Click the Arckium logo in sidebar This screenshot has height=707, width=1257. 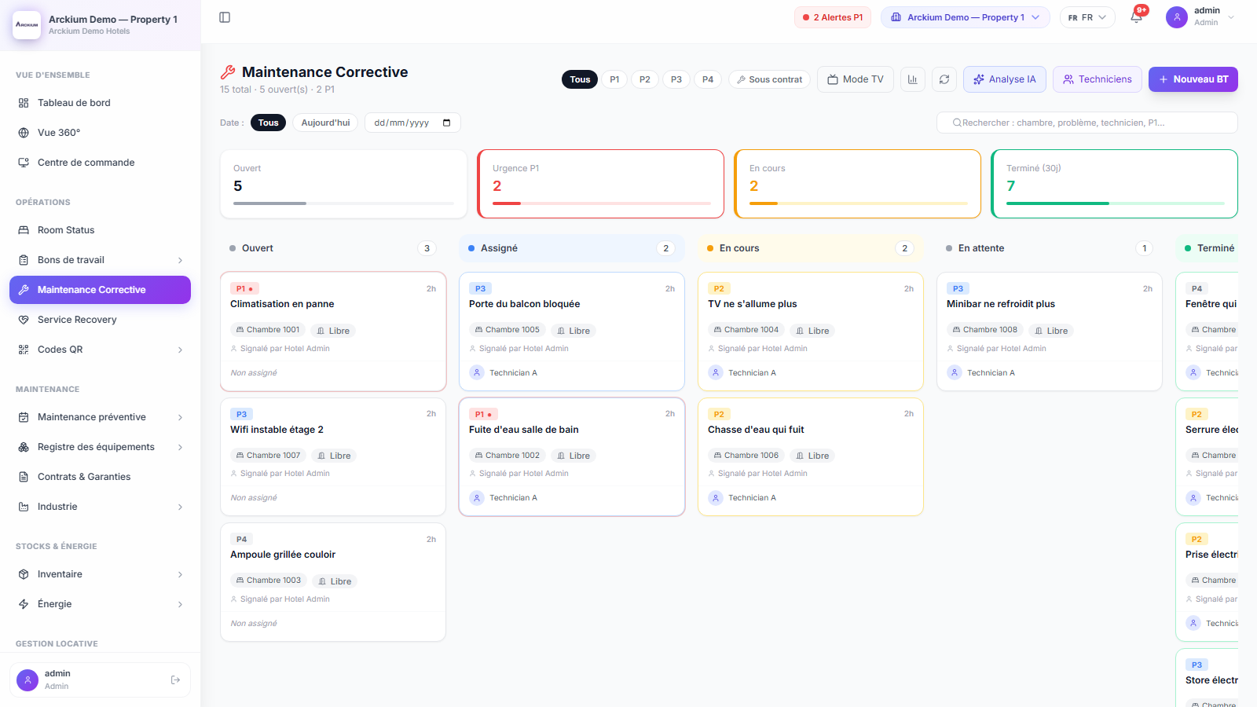pyautogui.click(x=27, y=25)
